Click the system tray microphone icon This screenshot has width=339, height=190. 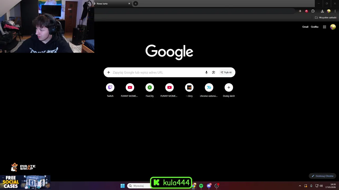pos(311,186)
